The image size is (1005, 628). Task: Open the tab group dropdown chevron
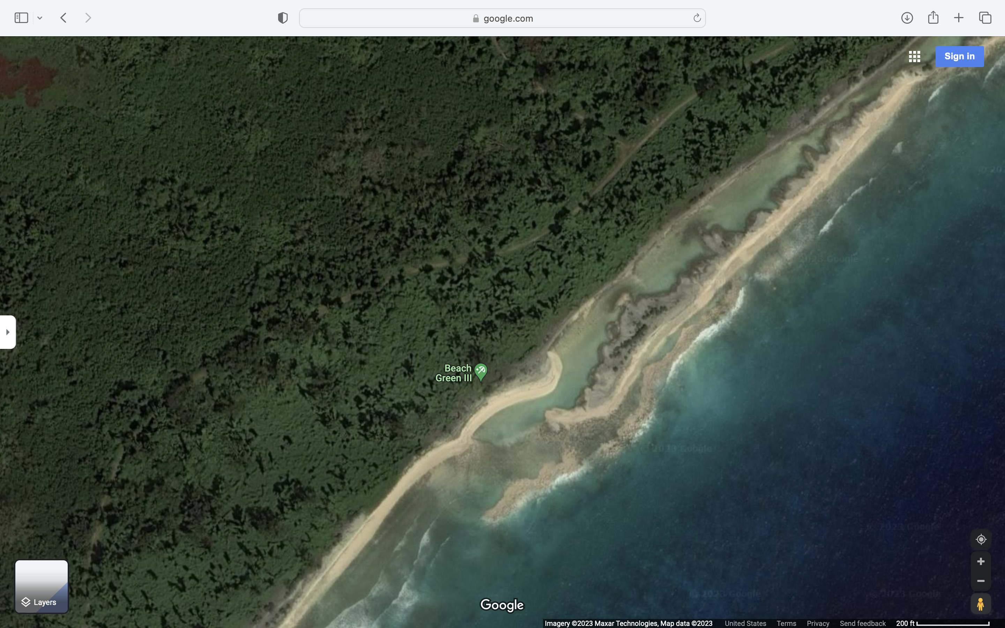tap(40, 18)
